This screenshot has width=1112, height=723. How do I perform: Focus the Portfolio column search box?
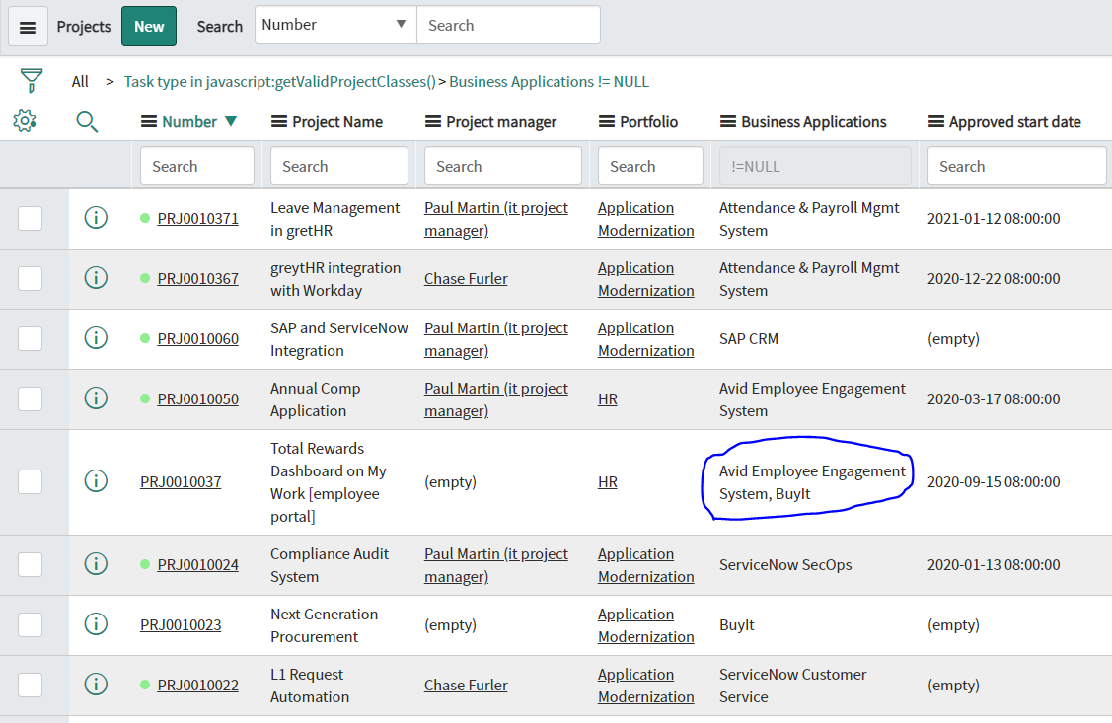650,166
